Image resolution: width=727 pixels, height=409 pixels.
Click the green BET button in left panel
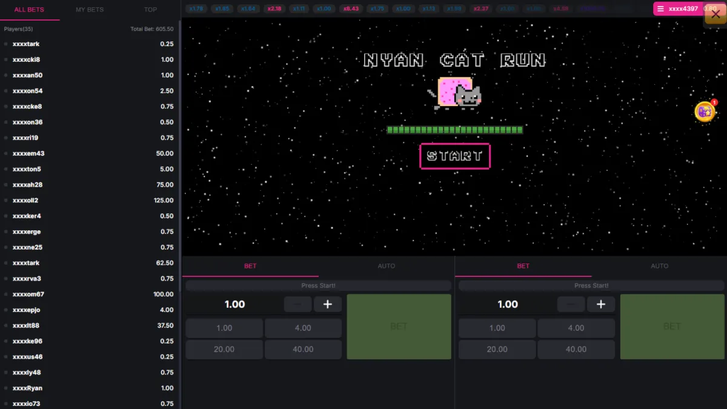tap(399, 327)
